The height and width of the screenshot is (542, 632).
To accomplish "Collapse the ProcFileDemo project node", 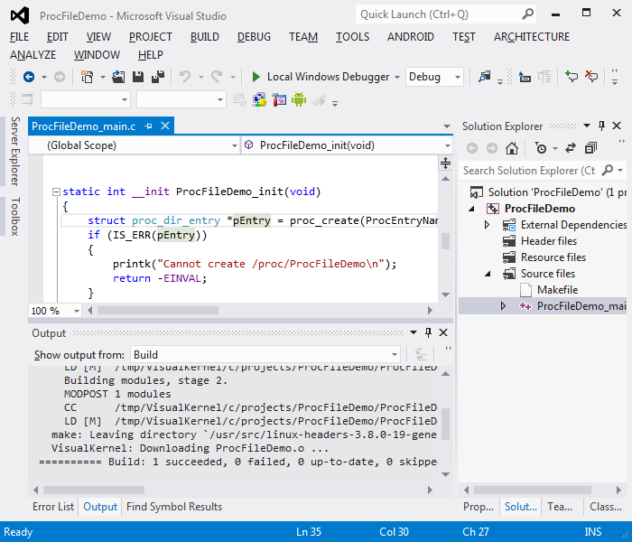I will (x=471, y=209).
